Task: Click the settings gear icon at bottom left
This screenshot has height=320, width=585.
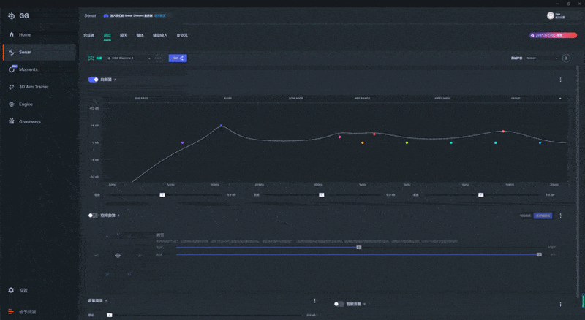Action: click(x=11, y=290)
